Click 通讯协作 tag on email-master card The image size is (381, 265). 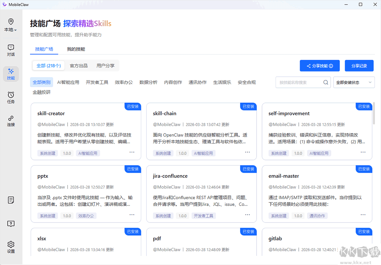317,216
